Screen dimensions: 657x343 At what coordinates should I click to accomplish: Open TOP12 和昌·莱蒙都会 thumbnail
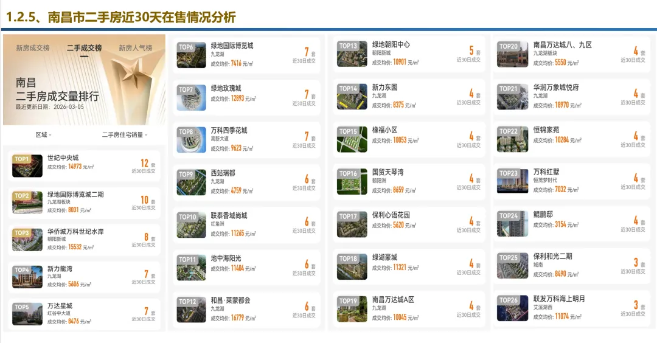pos(192,310)
